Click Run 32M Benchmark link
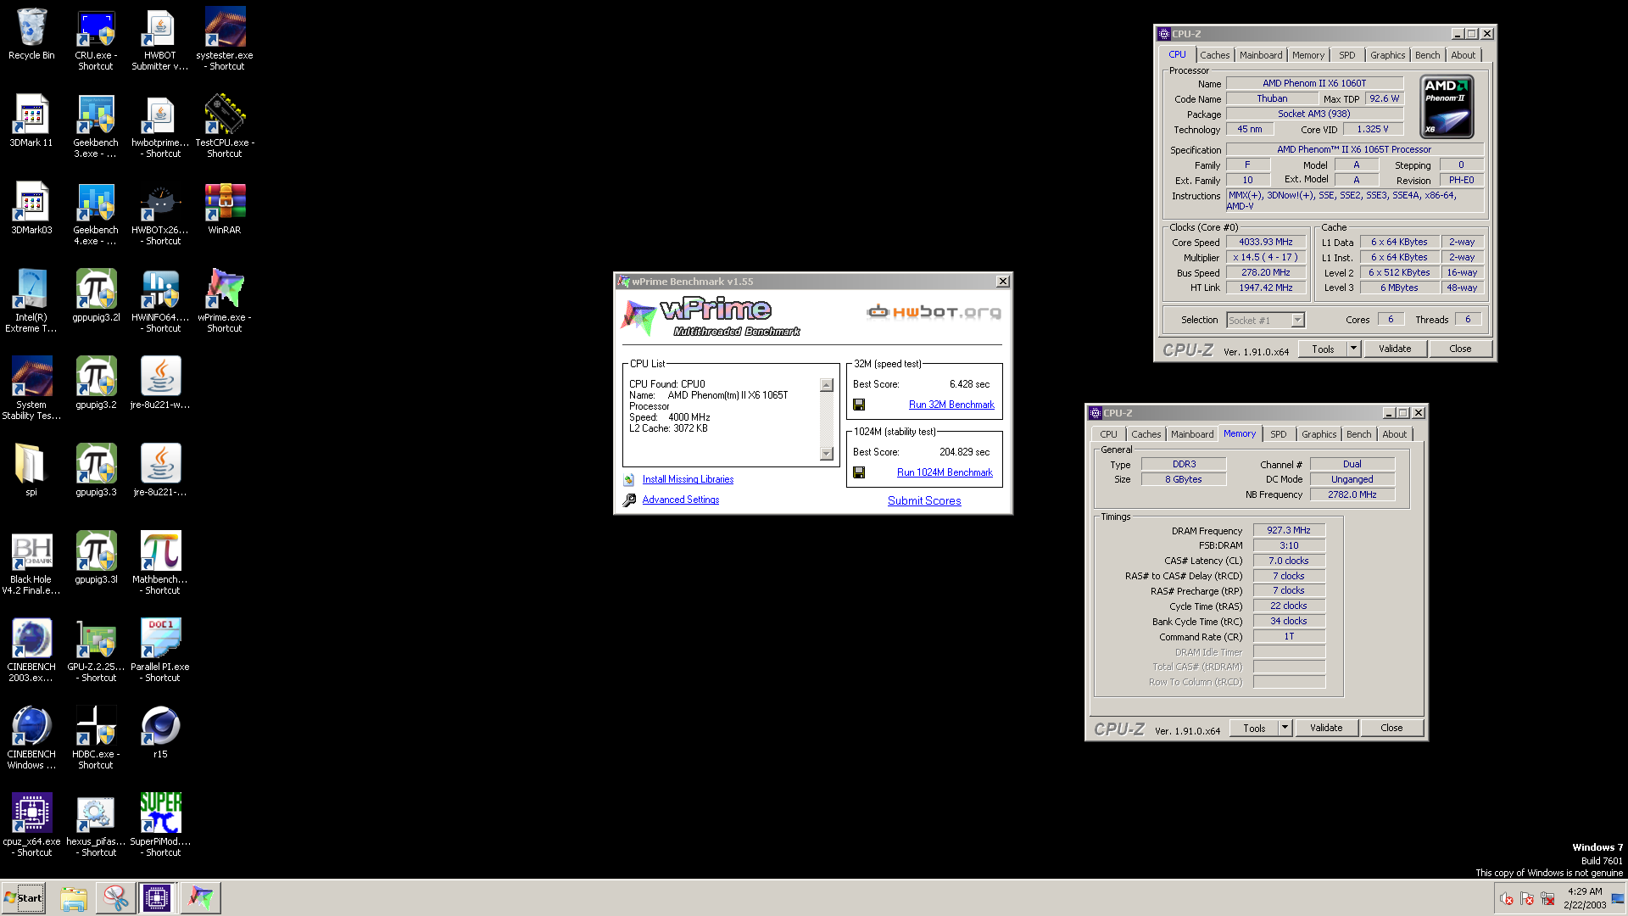This screenshot has width=1628, height=916. point(951,405)
